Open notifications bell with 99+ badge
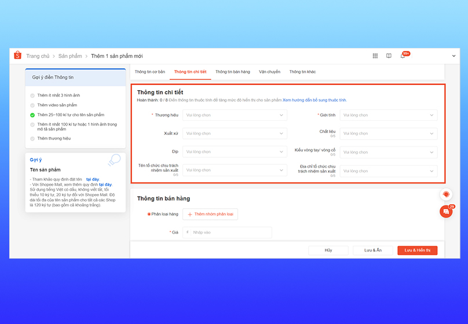 pyautogui.click(x=403, y=56)
